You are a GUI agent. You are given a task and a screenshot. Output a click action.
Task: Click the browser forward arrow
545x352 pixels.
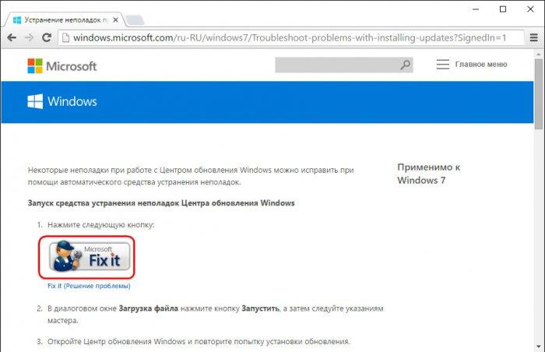coord(30,37)
